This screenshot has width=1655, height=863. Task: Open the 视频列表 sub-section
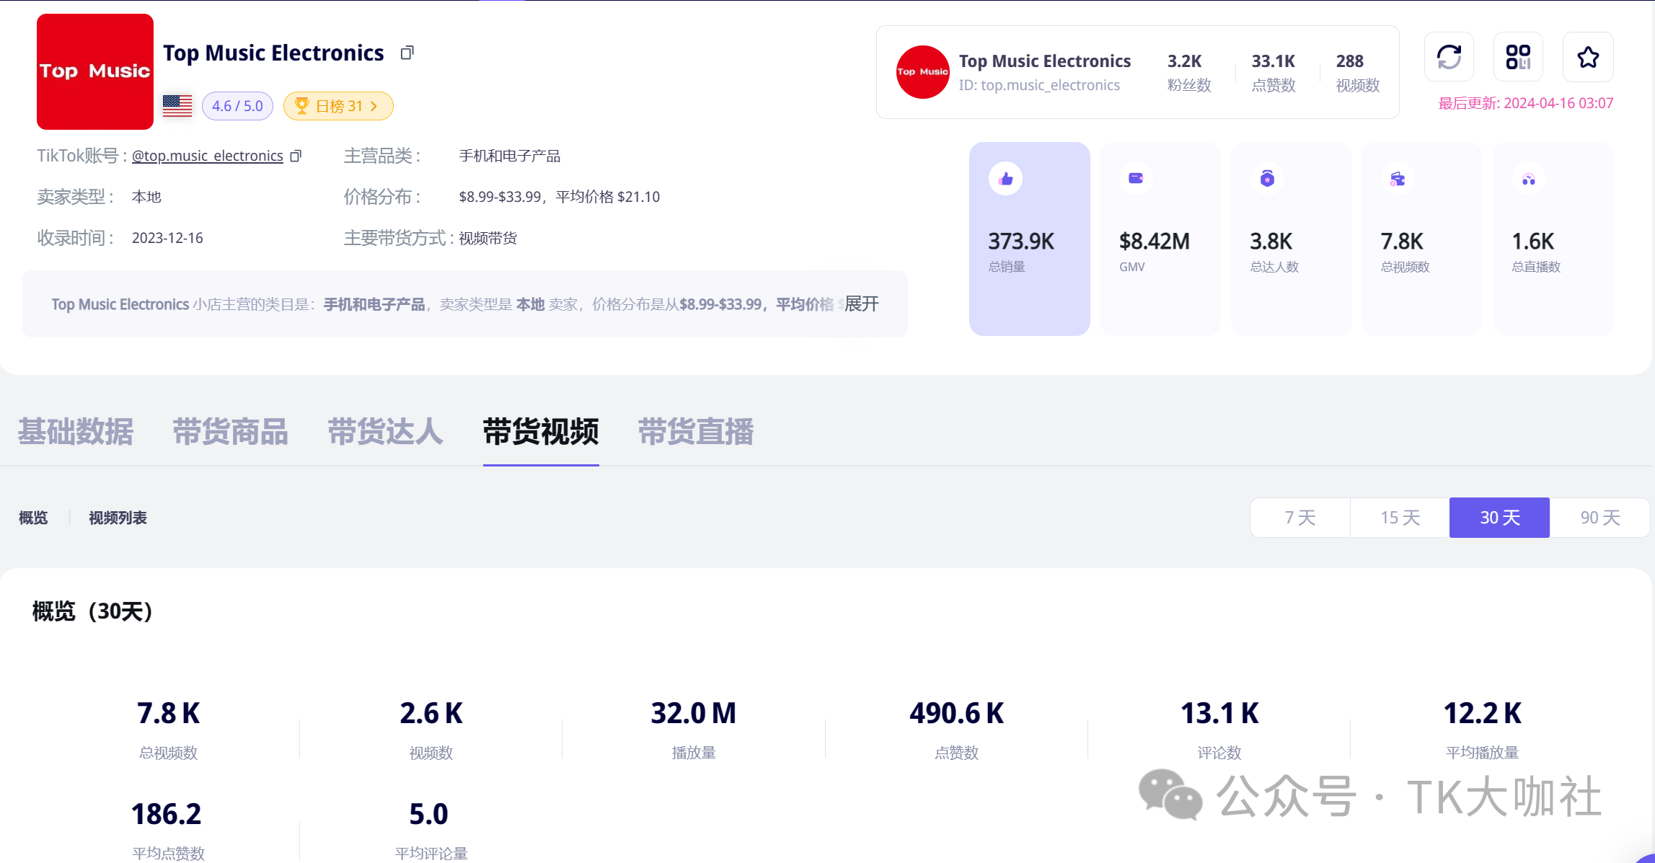[118, 518]
